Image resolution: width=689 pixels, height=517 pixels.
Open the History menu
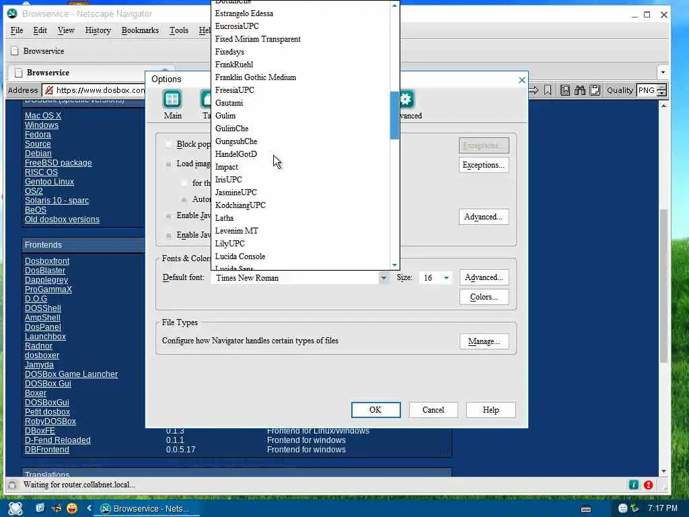point(98,30)
